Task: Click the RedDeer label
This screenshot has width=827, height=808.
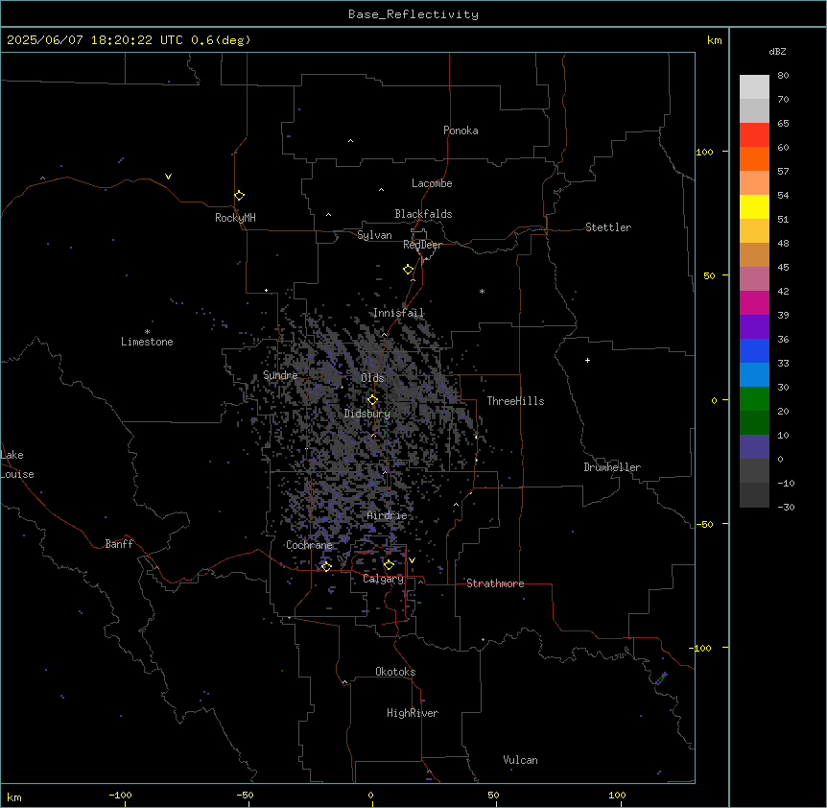Action: click(x=422, y=245)
